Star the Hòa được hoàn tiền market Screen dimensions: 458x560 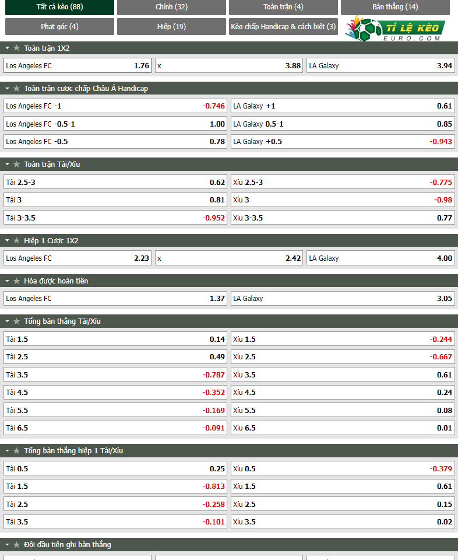point(16,281)
